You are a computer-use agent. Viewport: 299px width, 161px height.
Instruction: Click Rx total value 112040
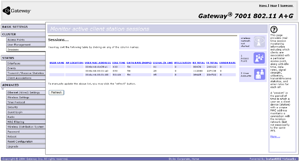(x=198, y=71)
